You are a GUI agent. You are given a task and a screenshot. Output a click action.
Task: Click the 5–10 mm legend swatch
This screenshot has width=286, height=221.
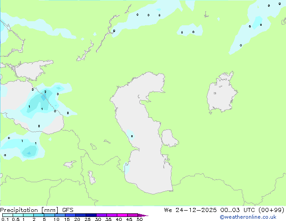[49, 215]
